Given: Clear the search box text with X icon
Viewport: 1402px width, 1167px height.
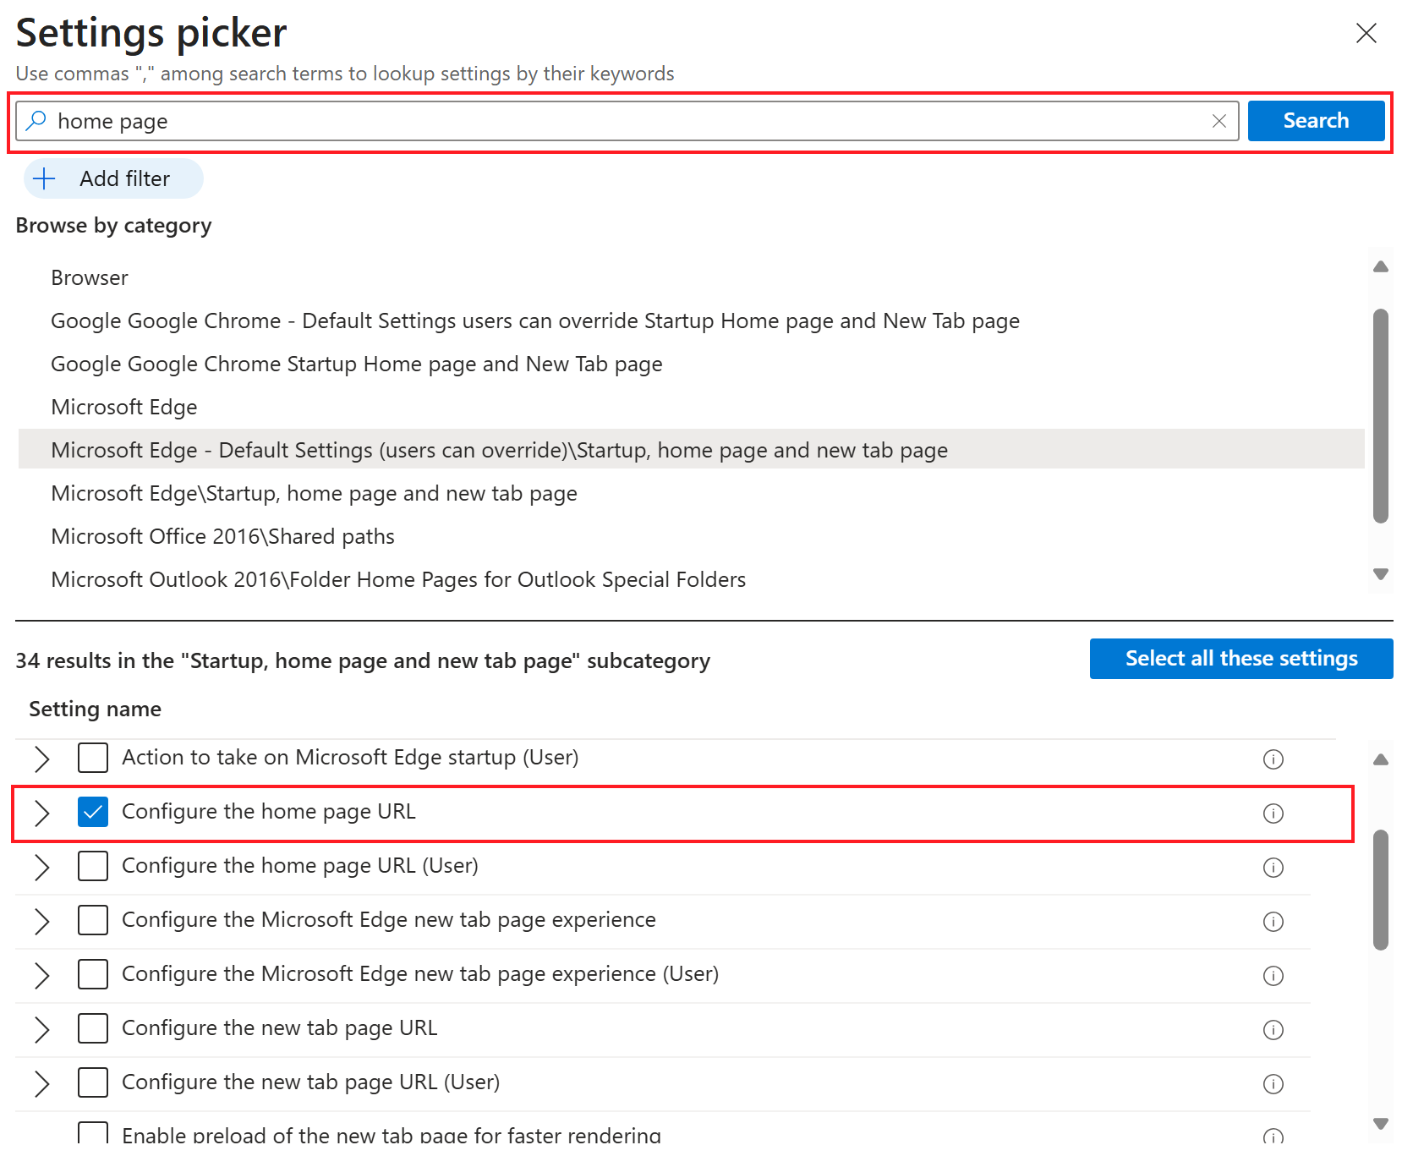Looking at the screenshot, I should click(x=1219, y=121).
